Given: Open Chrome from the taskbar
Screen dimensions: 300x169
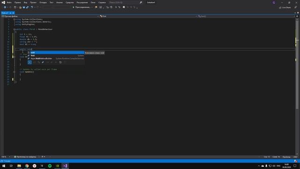Looking at the screenshot, I should point(27,166).
